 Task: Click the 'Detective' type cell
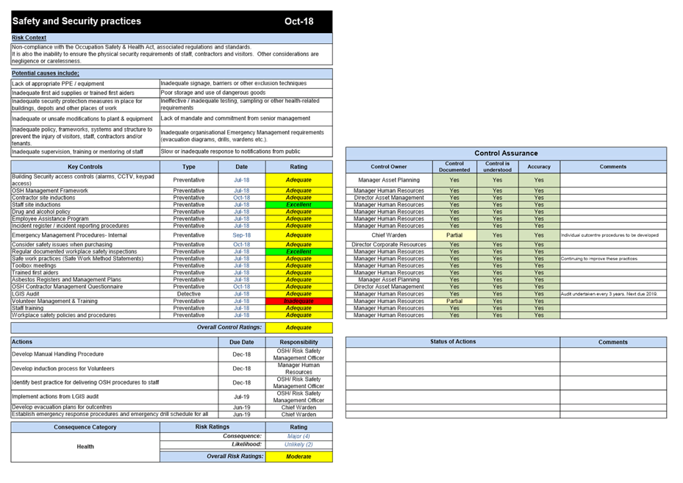(189, 294)
